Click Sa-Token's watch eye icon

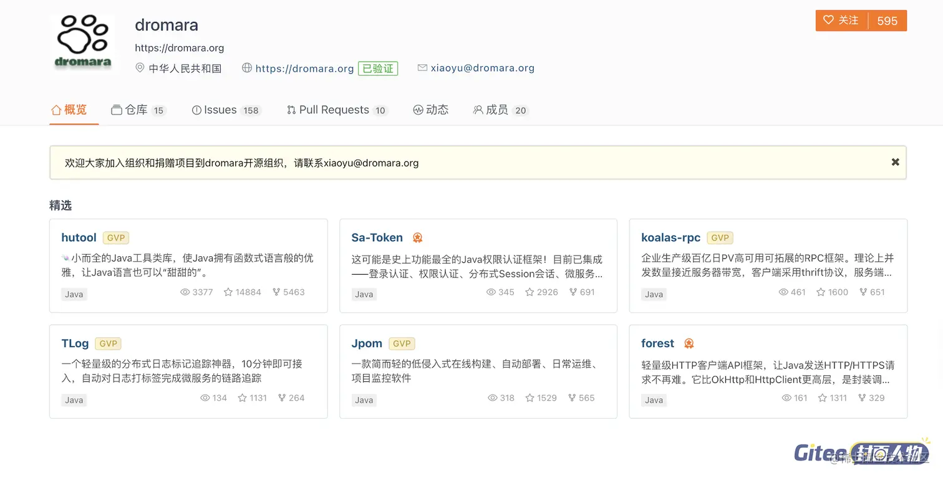click(491, 292)
